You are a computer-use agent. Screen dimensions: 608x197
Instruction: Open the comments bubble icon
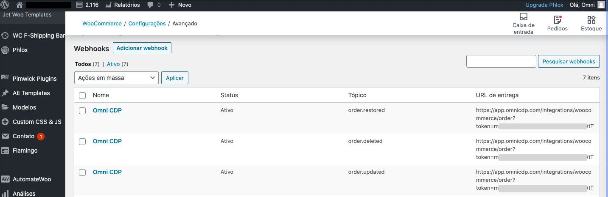click(x=150, y=5)
